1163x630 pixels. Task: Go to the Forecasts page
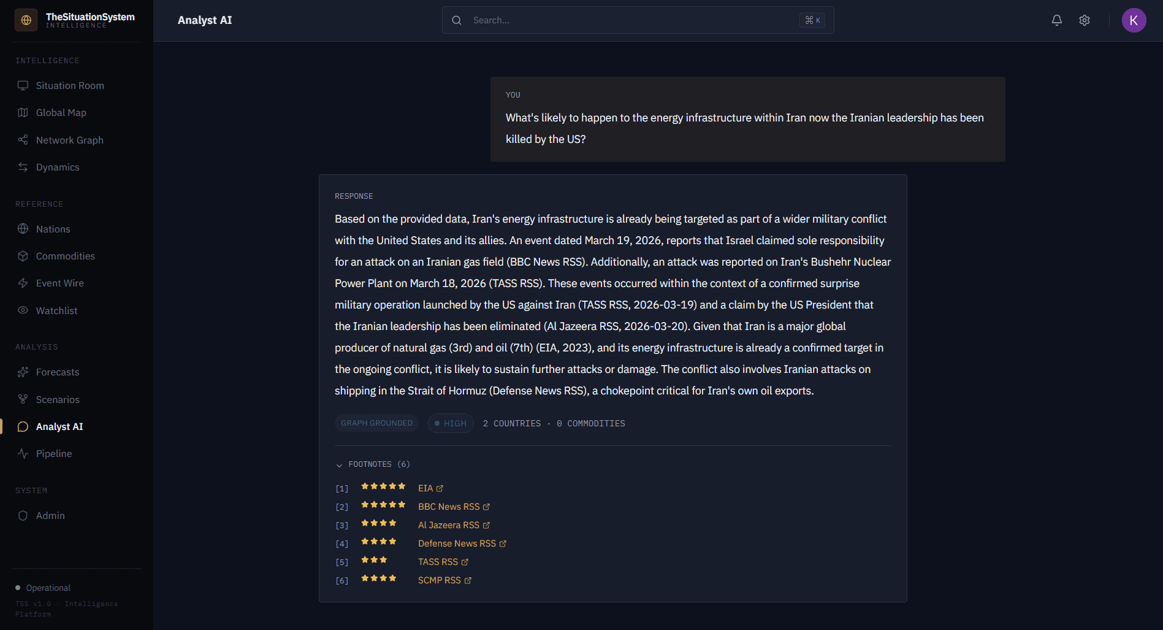pos(58,372)
